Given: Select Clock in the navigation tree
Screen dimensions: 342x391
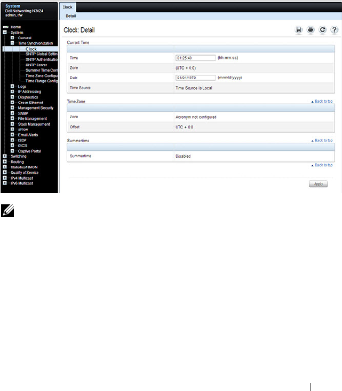Looking at the screenshot, I should click(x=31, y=49).
